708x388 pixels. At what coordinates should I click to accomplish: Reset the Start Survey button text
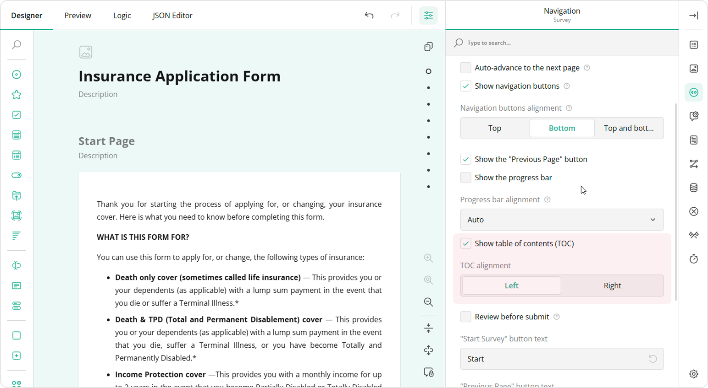pos(653,359)
